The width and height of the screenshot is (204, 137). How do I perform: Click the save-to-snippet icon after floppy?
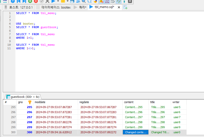pyautogui.click(x=78, y=1)
